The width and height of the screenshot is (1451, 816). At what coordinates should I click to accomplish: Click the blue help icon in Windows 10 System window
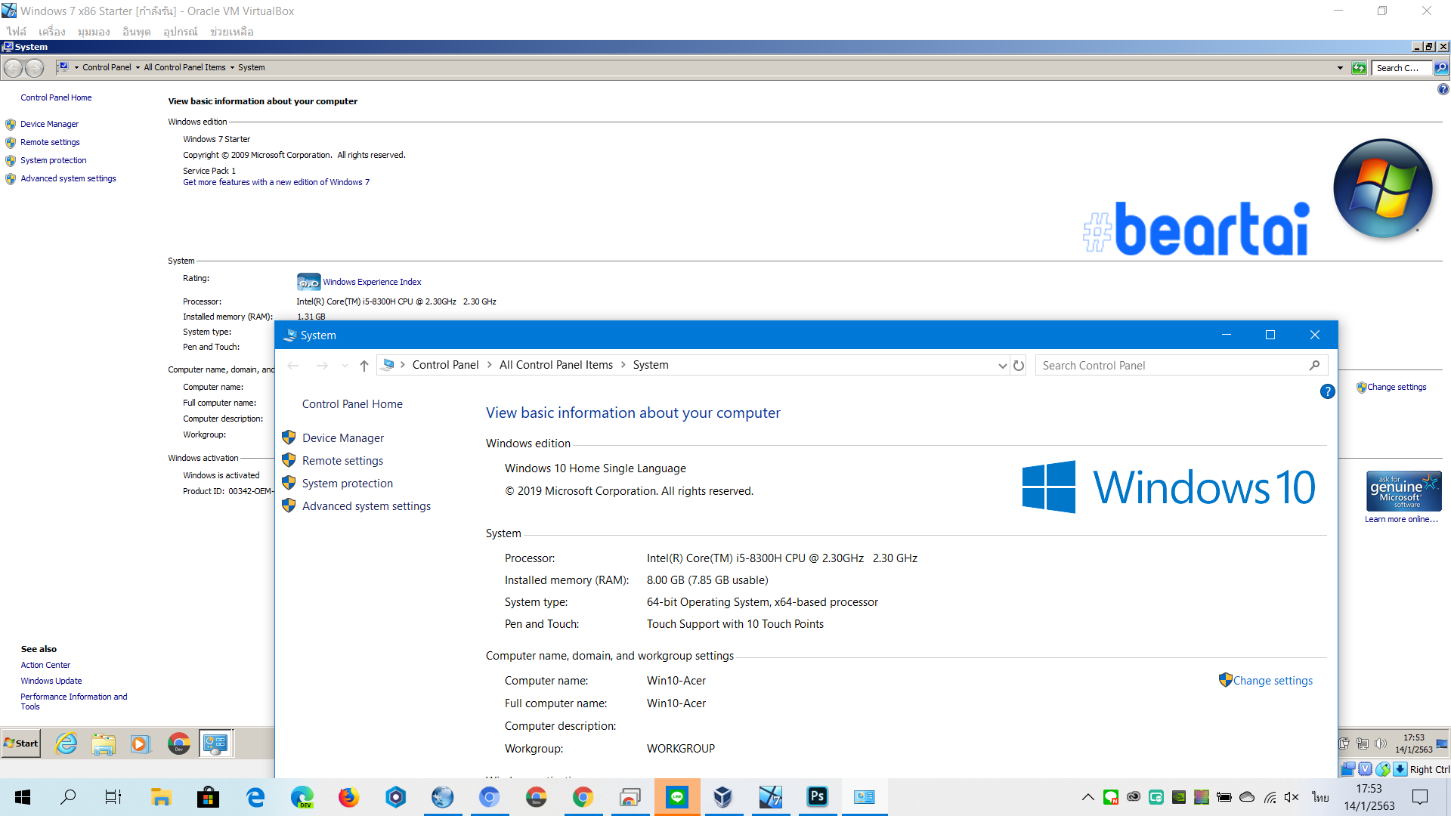pos(1327,391)
